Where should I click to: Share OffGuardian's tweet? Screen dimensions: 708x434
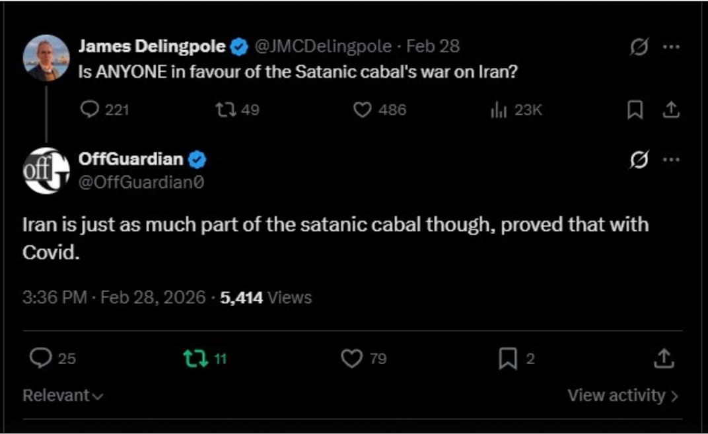tap(663, 358)
